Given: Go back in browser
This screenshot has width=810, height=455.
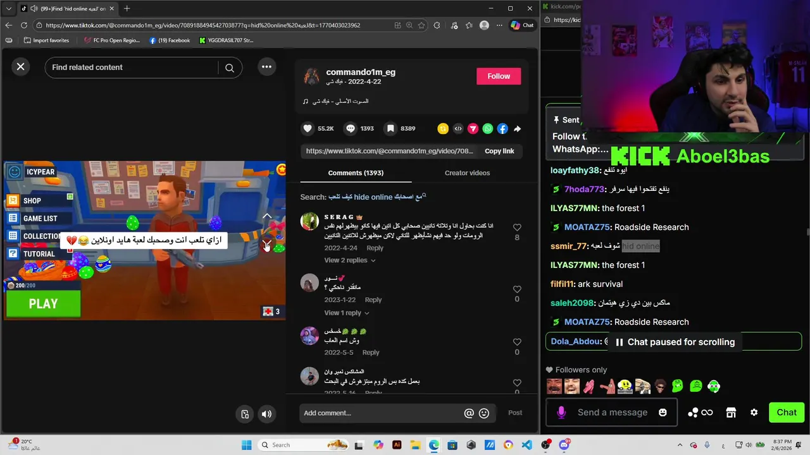Looking at the screenshot, I should click(x=8, y=25).
